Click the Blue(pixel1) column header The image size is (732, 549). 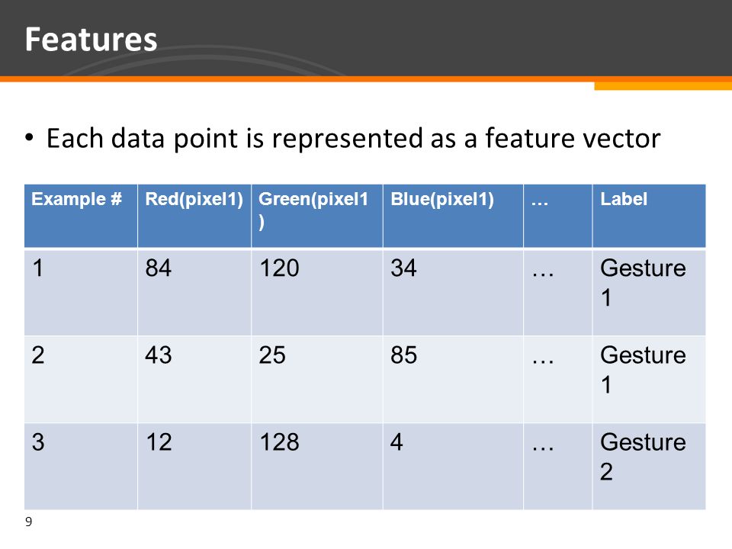pos(453,216)
